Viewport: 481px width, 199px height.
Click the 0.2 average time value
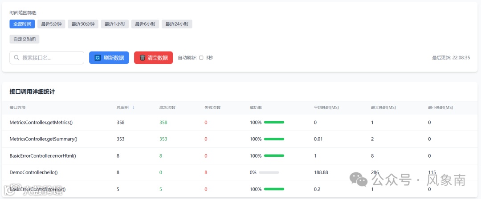317,189
